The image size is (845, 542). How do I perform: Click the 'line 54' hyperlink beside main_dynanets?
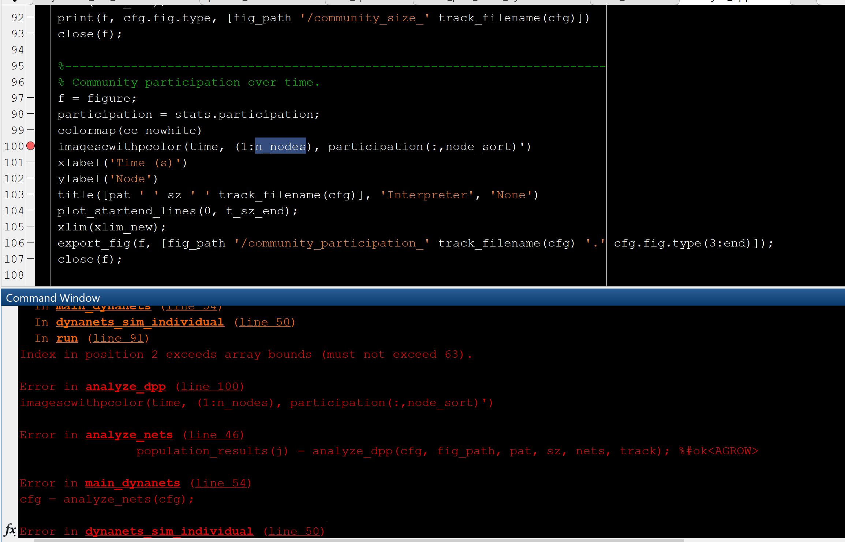[x=220, y=483]
